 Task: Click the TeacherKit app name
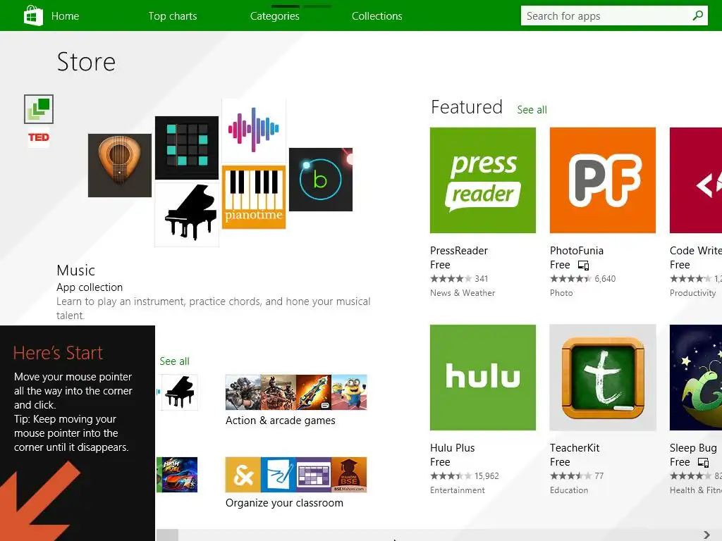575,448
